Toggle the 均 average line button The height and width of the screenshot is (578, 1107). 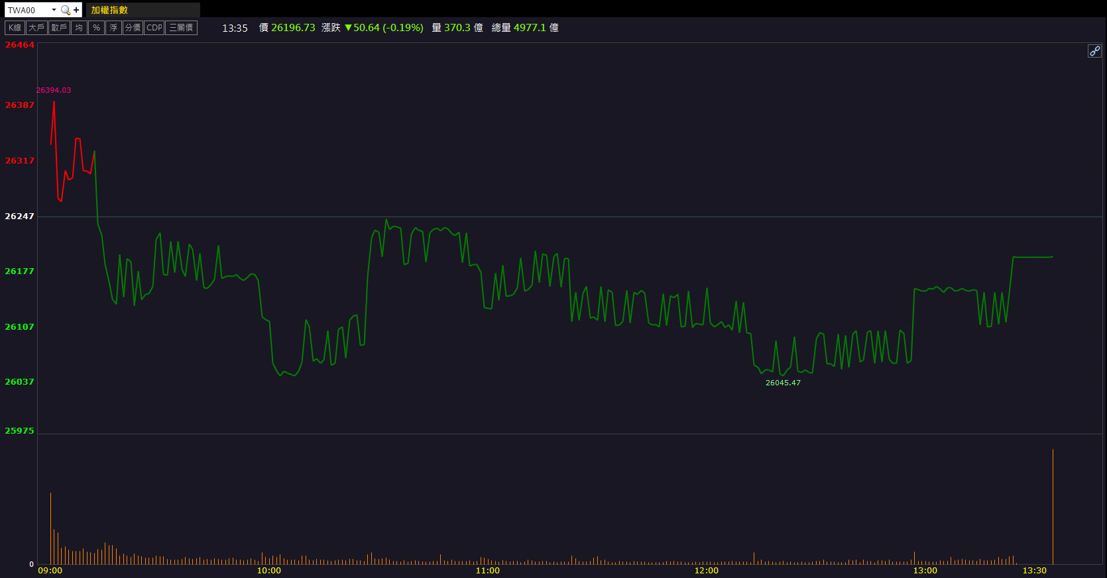[79, 28]
